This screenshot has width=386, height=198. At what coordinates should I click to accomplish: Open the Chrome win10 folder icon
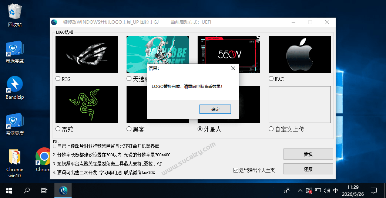point(15,163)
